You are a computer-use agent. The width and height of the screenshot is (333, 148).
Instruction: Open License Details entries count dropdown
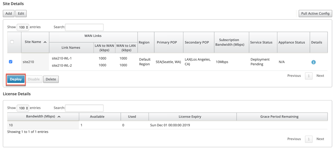coord(23,108)
